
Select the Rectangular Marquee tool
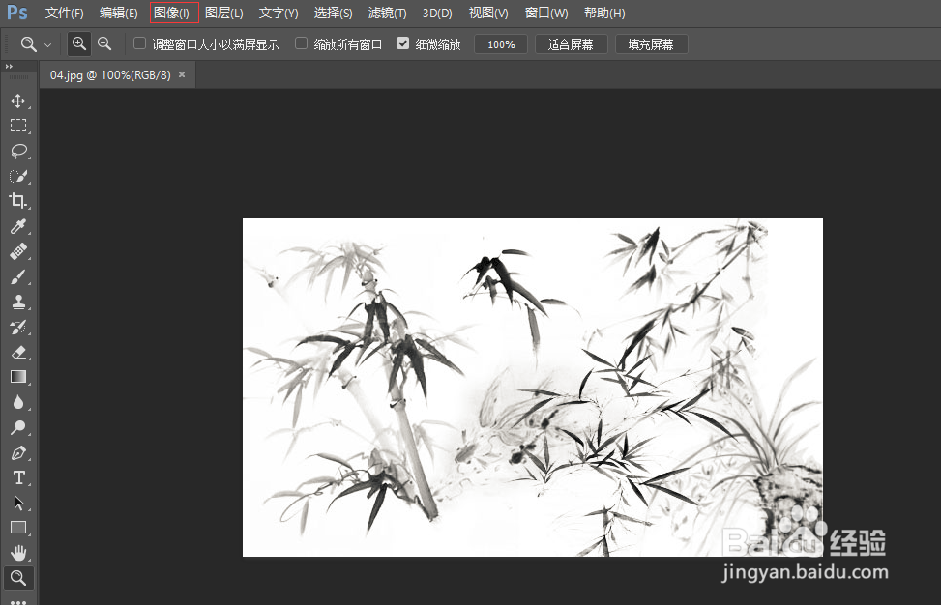[x=18, y=126]
